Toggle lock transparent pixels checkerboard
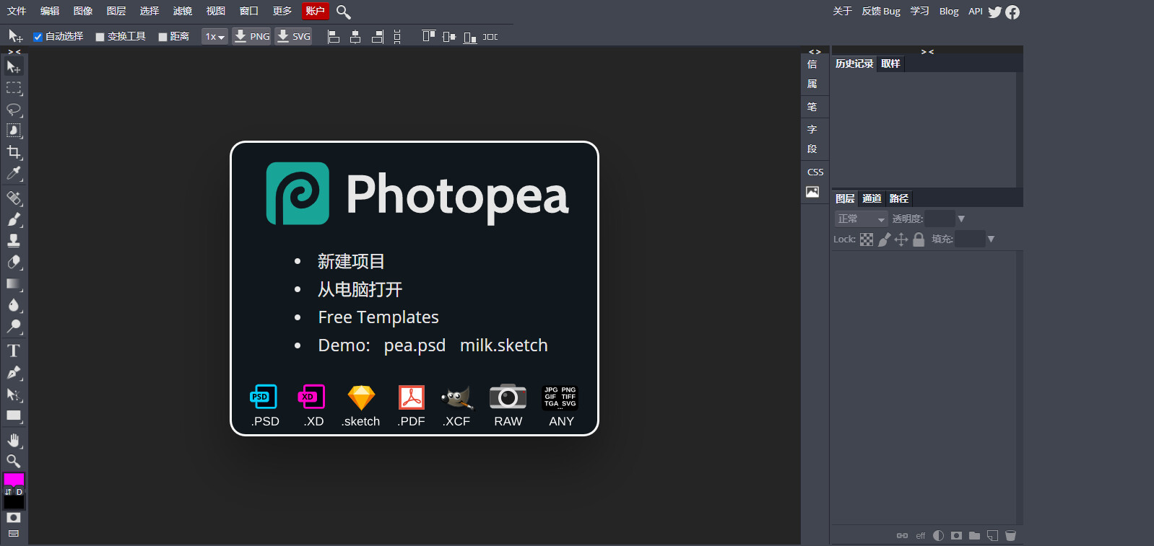The height and width of the screenshot is (546, 1154). (867, 239)
